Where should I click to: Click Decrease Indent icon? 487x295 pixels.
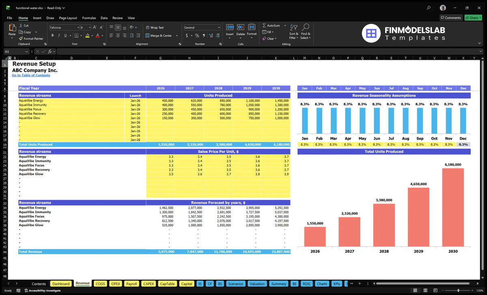pos(133,36)
